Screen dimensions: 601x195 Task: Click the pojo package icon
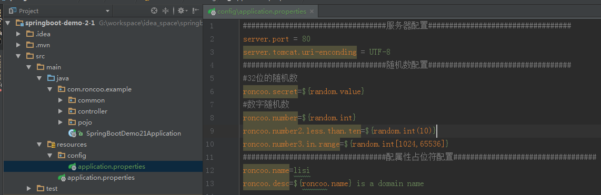pyautogui.click(x=72, y=122)
